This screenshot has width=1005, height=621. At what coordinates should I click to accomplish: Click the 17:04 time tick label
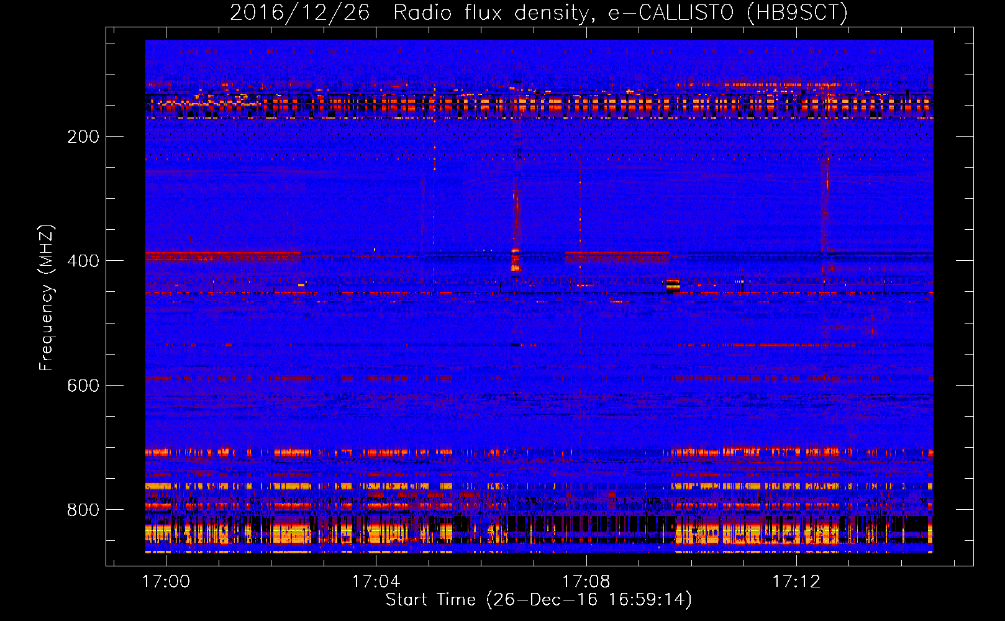point(376,582)
